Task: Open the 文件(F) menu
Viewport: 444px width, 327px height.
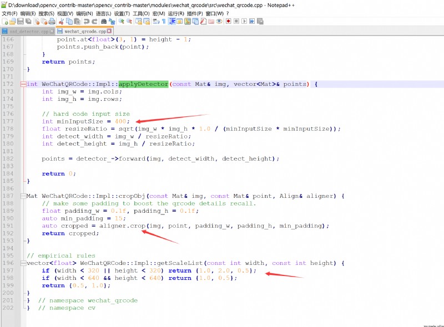Action: pyautogui.click(x=9, y=13)
